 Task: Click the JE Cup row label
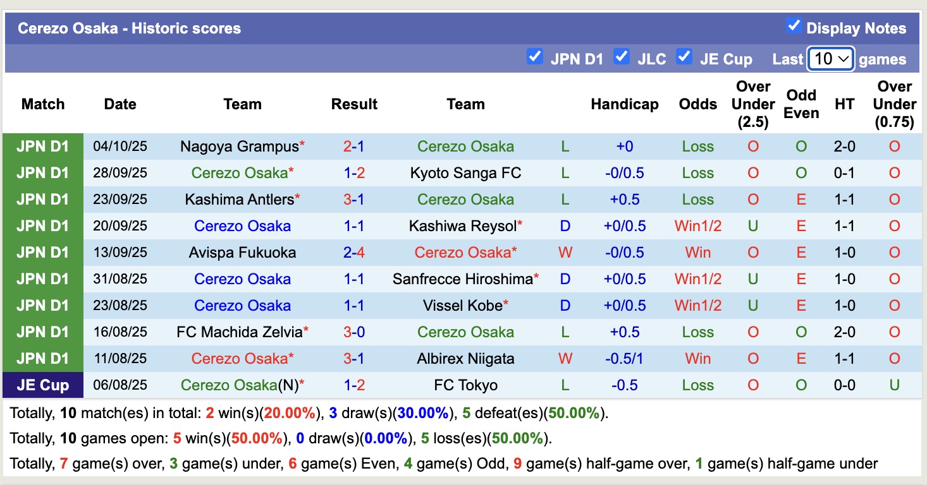click(42, 385)
